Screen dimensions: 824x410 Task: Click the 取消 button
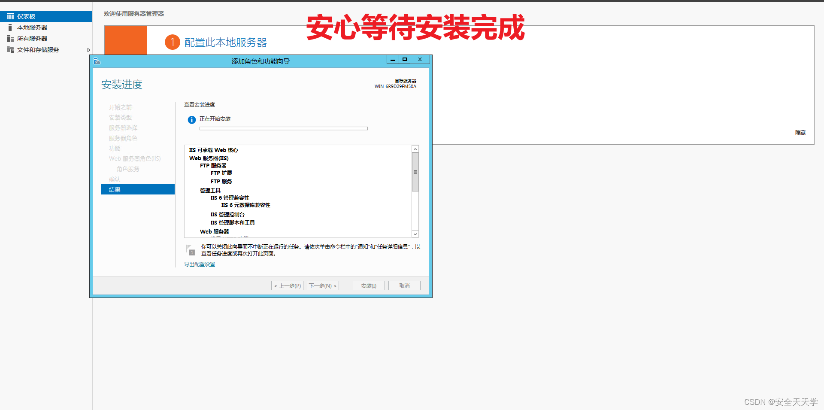pos(404,286)
